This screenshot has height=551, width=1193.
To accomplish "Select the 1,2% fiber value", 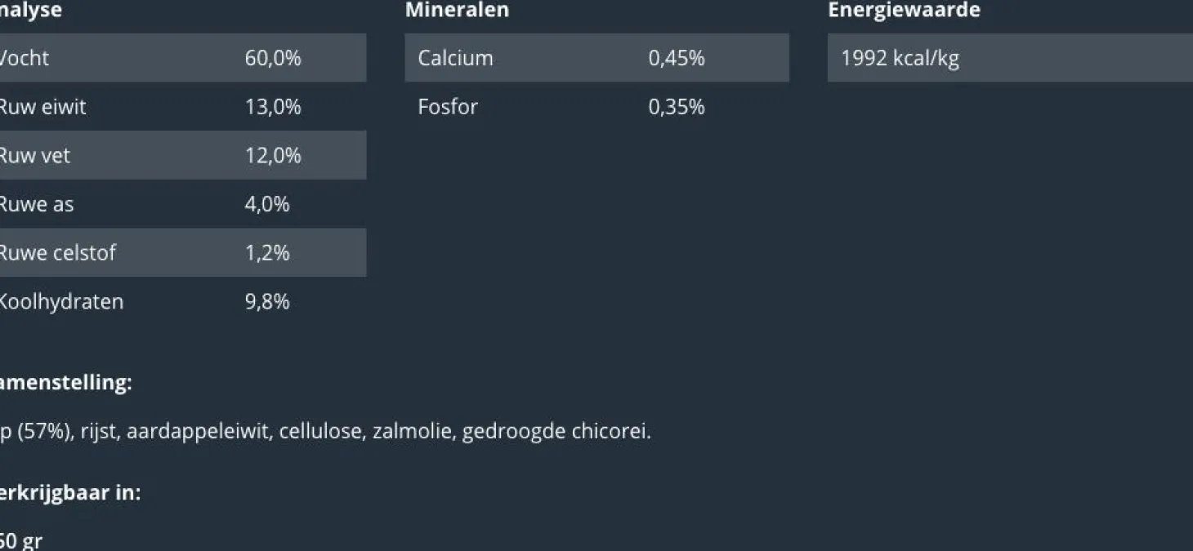I will 267,253.
